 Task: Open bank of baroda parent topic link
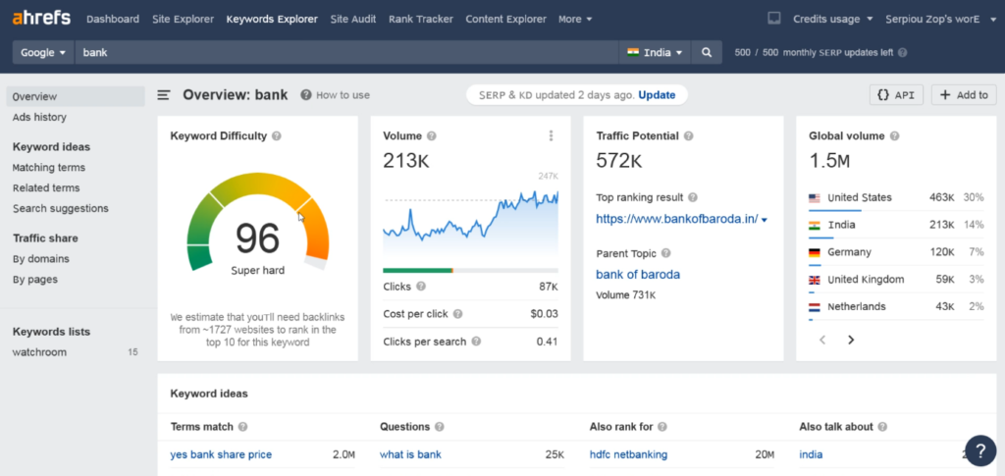click(x=638, y=274)
